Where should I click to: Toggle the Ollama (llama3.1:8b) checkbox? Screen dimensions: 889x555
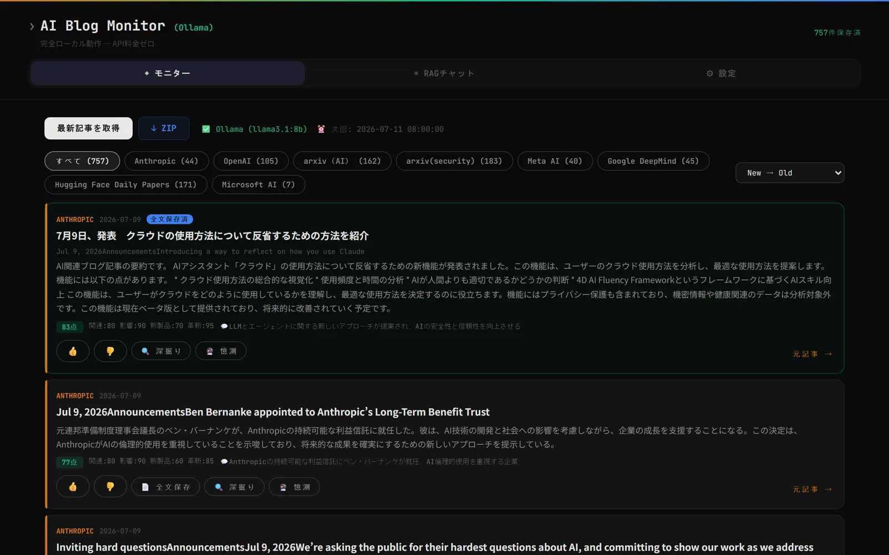pyautogui.click(x=206, y=129)
